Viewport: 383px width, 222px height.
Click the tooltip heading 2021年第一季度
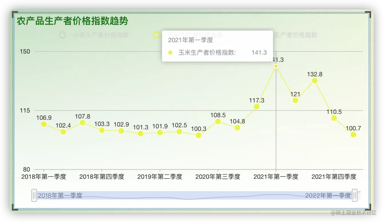click(x=191, y=40)
